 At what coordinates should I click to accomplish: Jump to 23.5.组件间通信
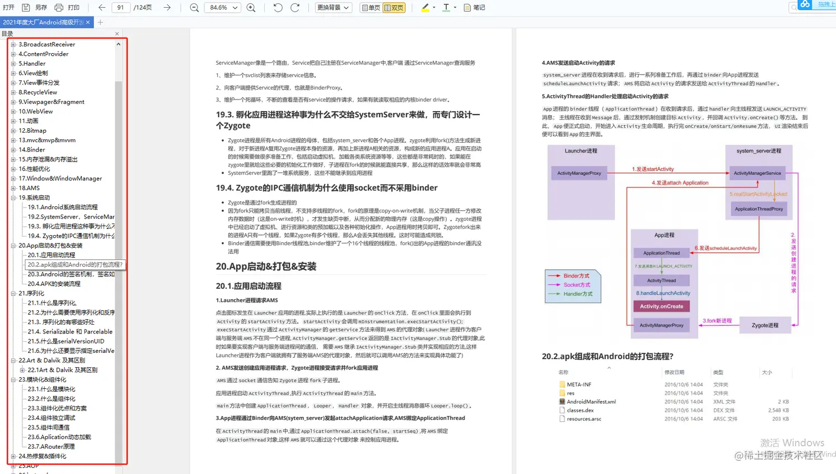click(x=49, y=428)
